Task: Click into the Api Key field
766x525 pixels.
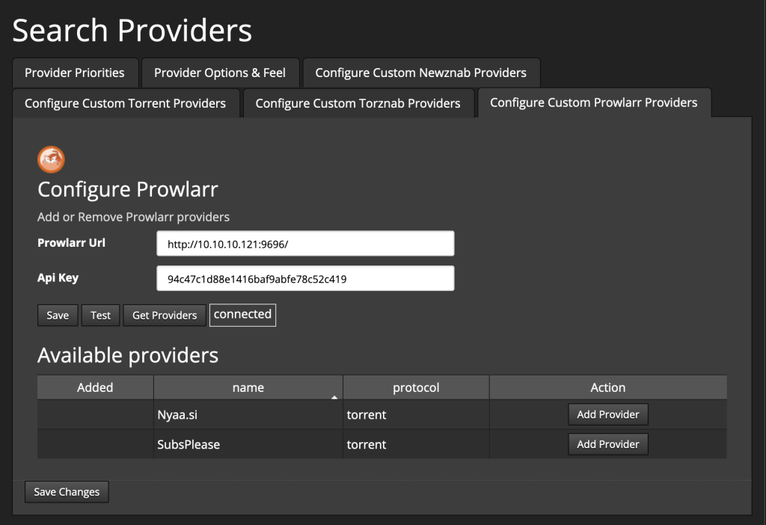Action: [305, 278]
